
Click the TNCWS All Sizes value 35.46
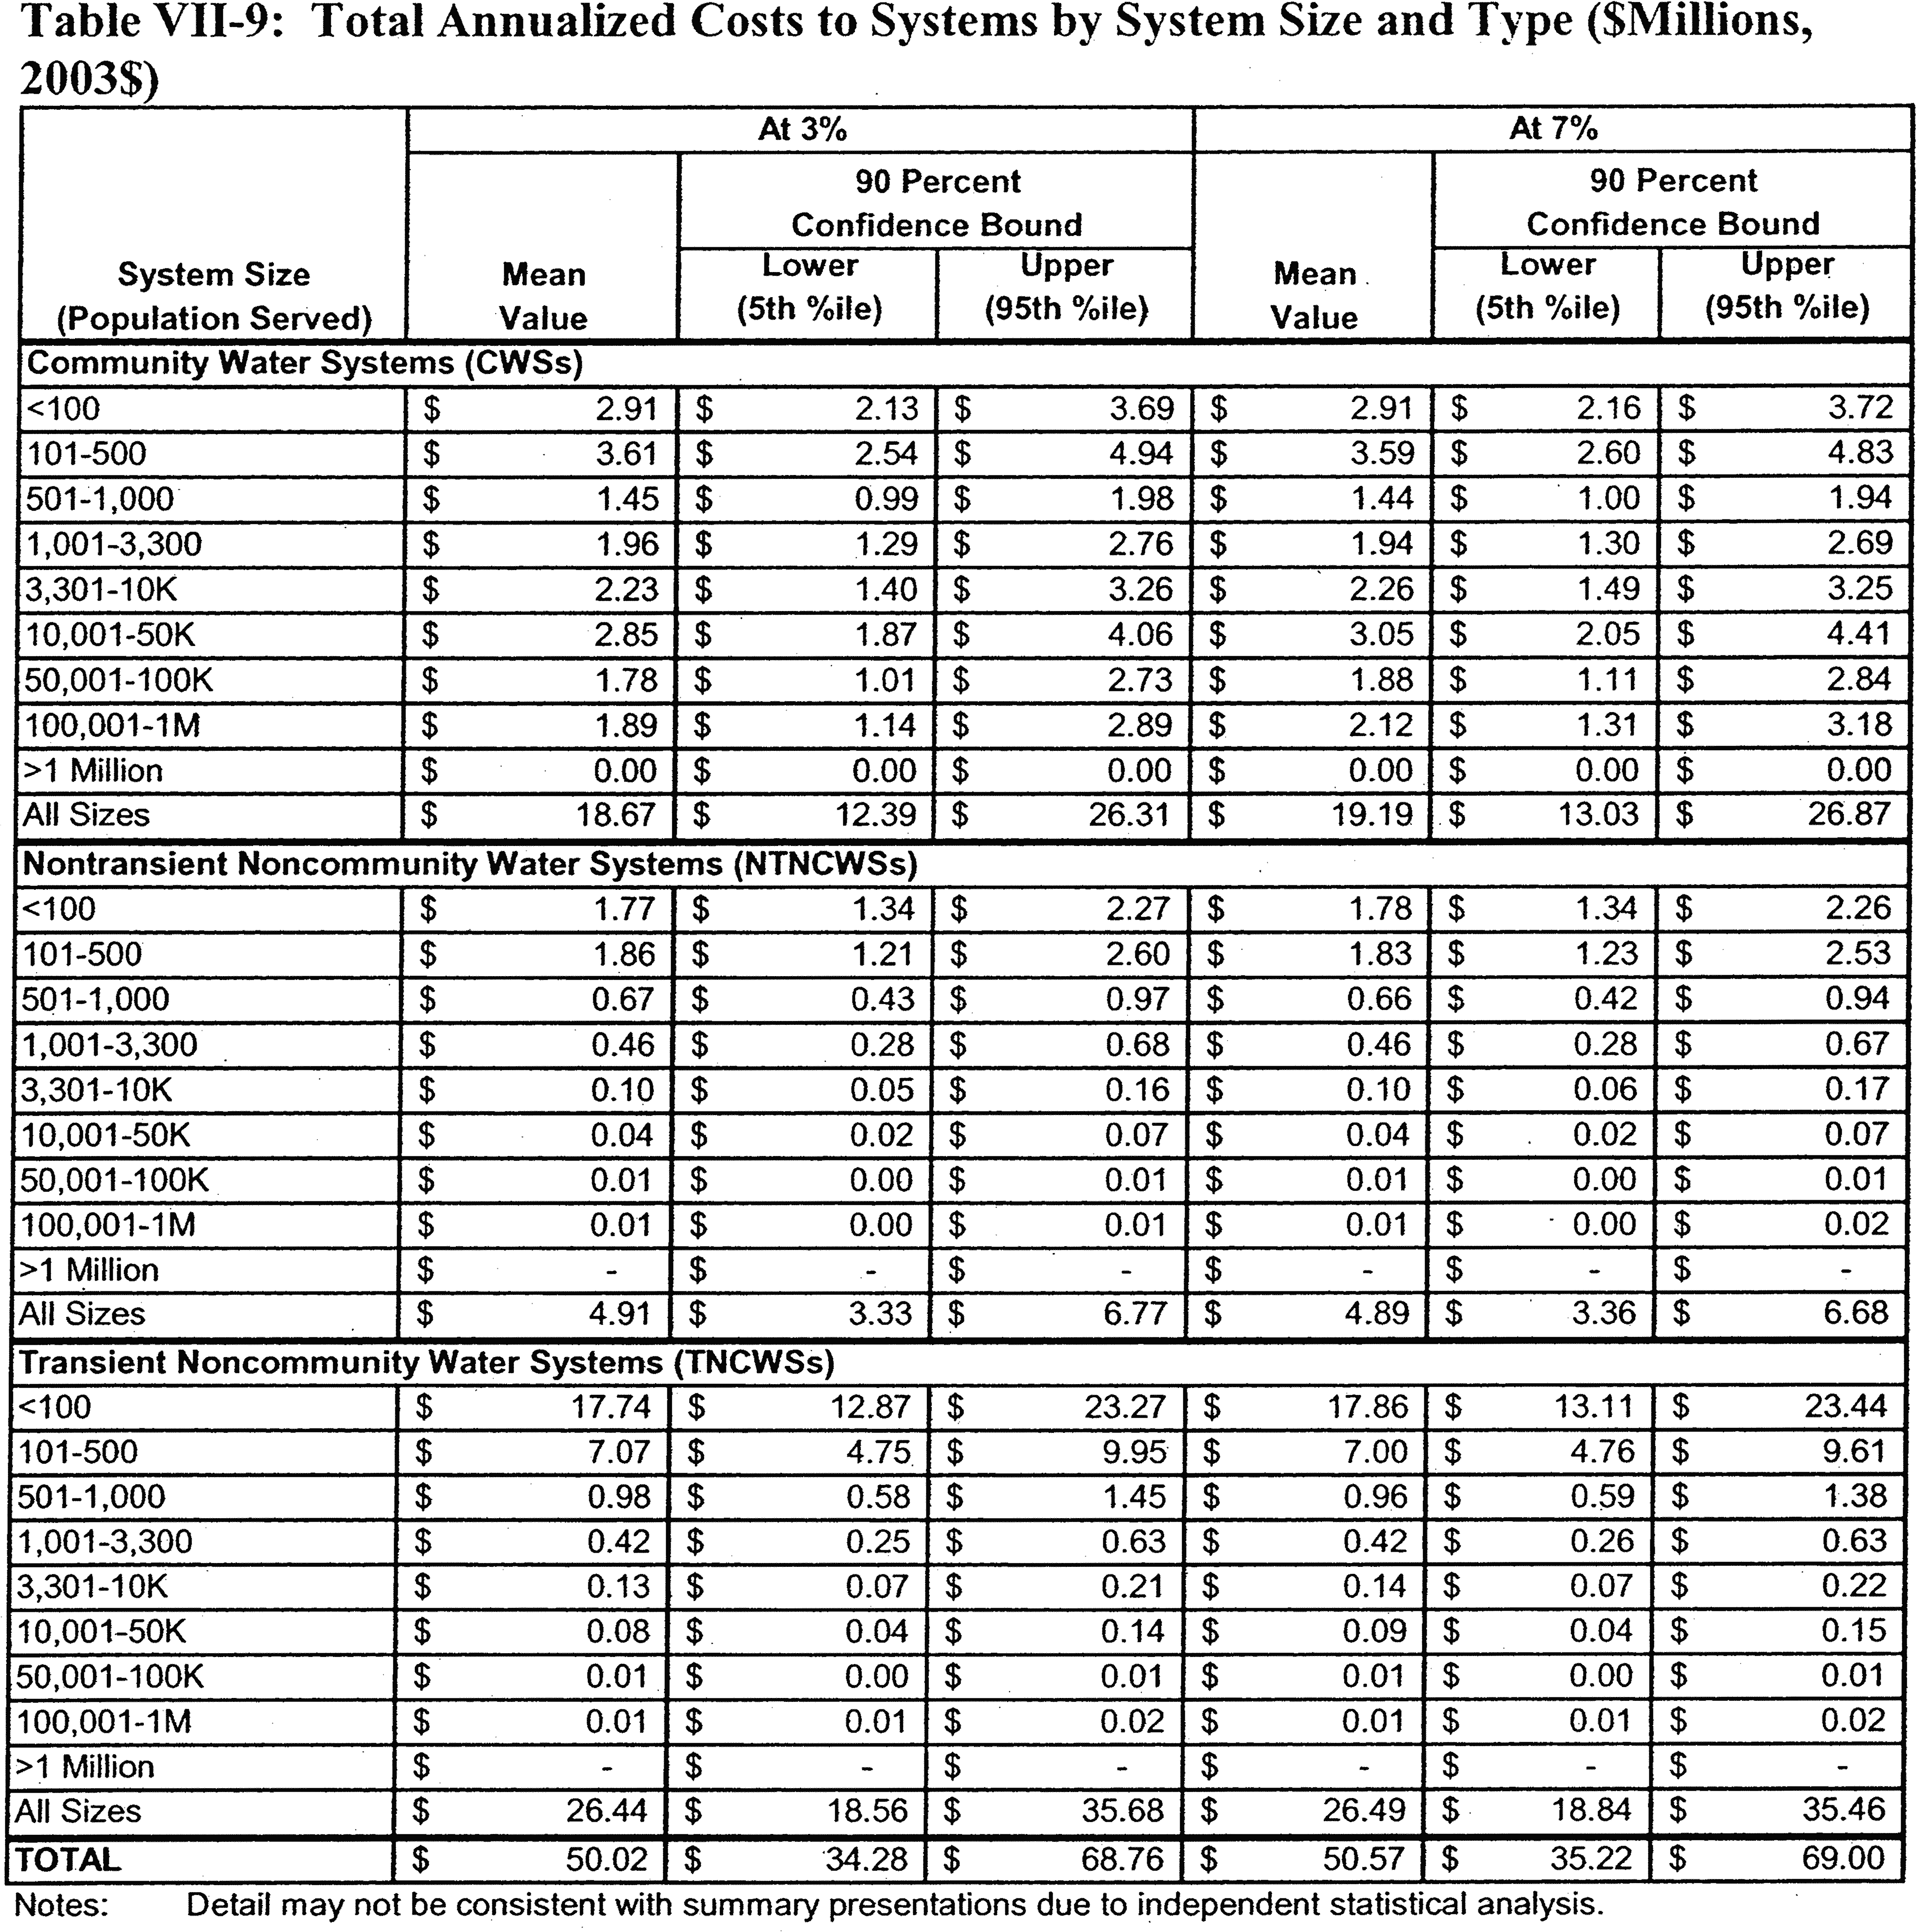pyautogui.click(x=1845, y=1810)
